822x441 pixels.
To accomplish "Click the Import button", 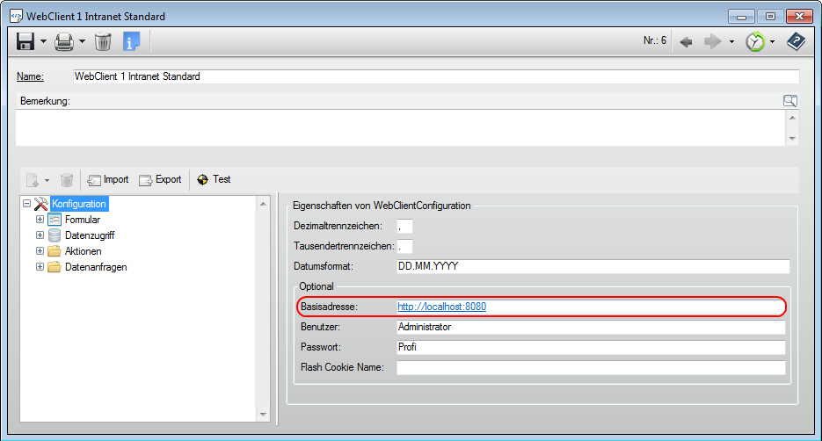I will (x=107, y=180).
